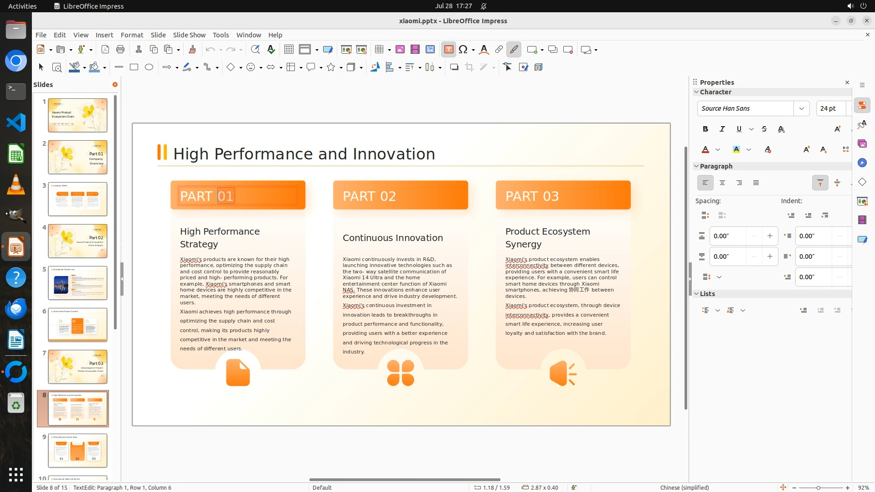Open the Format menu
The image size is (875, 492).
(x=132, y=35)
